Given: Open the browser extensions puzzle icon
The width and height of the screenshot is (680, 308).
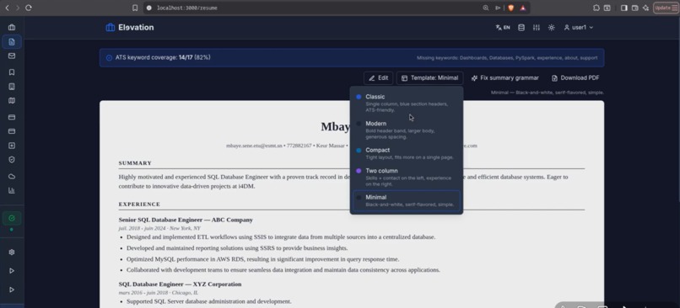Looking at the screenshot, I should [x=596, y=8].
